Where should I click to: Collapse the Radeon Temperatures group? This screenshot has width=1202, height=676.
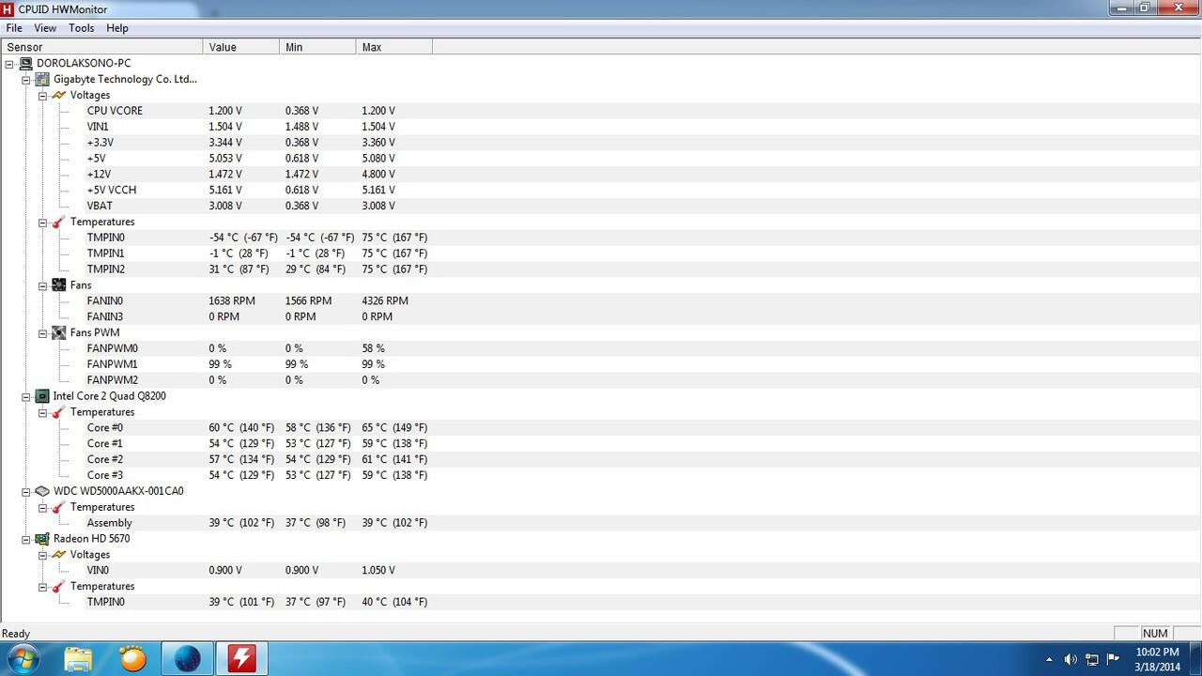(x=43, y=587)
